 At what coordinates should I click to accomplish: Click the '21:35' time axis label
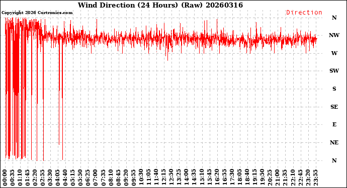[x=285, y=177]
